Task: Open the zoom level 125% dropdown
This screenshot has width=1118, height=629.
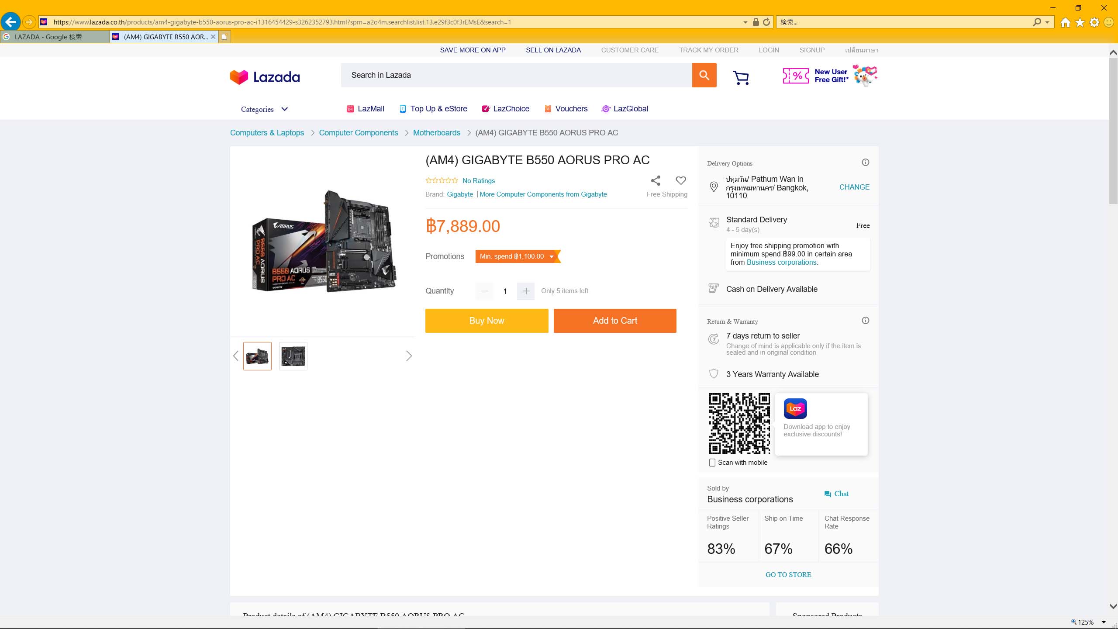Action: [1104, 622]
